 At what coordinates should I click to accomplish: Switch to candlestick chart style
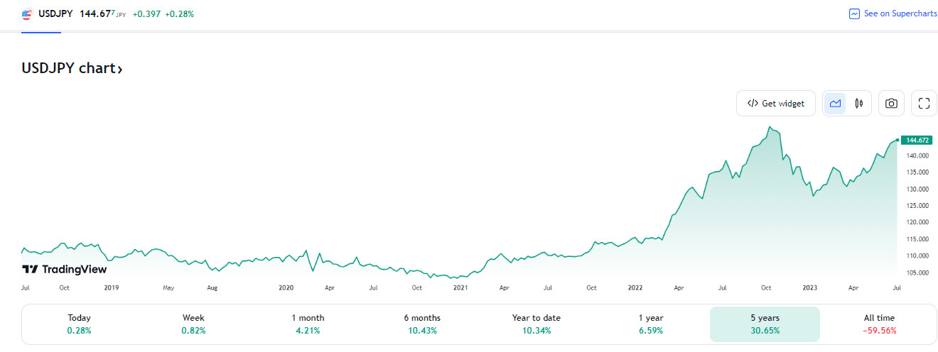pyautogui.click(x=859, y=104)
